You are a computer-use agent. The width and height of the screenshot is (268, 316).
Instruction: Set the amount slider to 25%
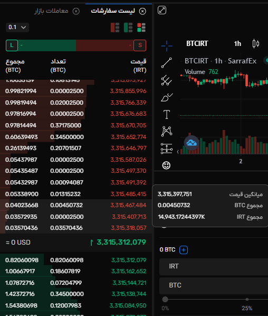click(x=247, y=300)
